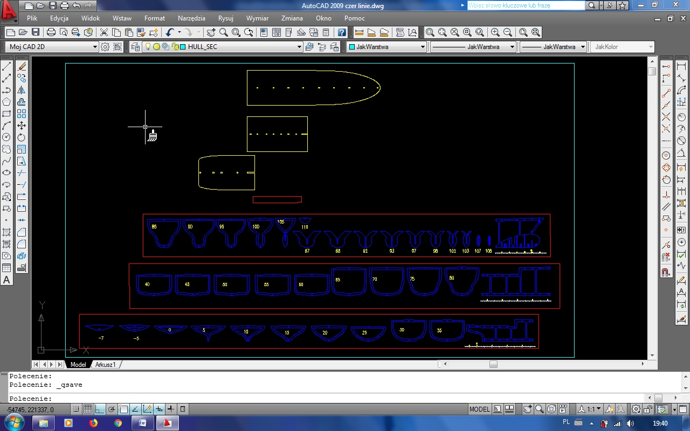
Task: Expand the HULL_SEC layer dropdown
Action: point(299,47)
